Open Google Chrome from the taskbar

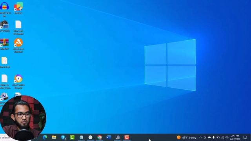(100, 137)
